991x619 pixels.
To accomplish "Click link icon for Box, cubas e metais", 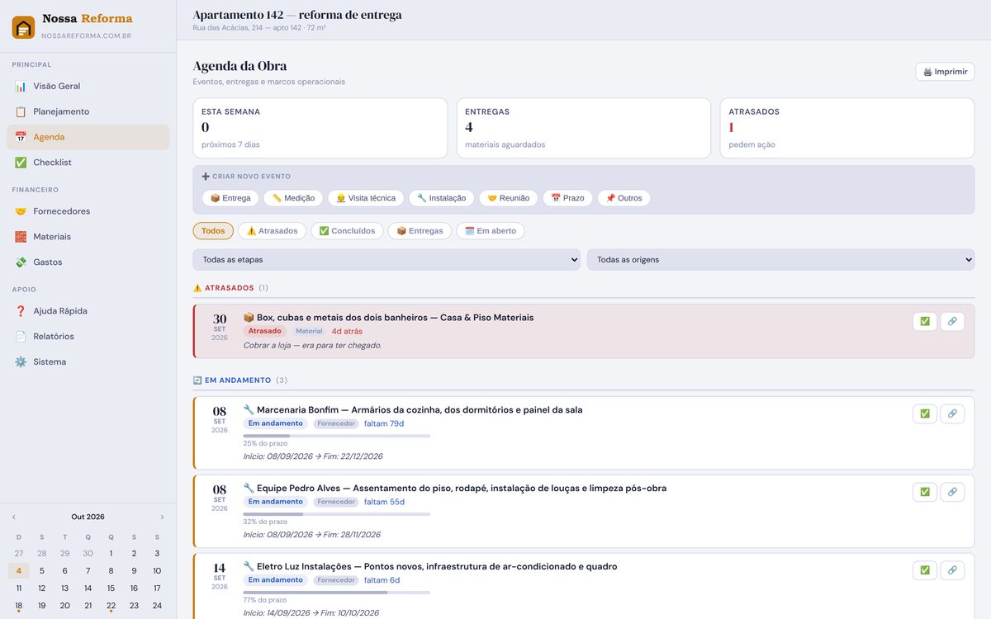I will (x=952, y=322).
